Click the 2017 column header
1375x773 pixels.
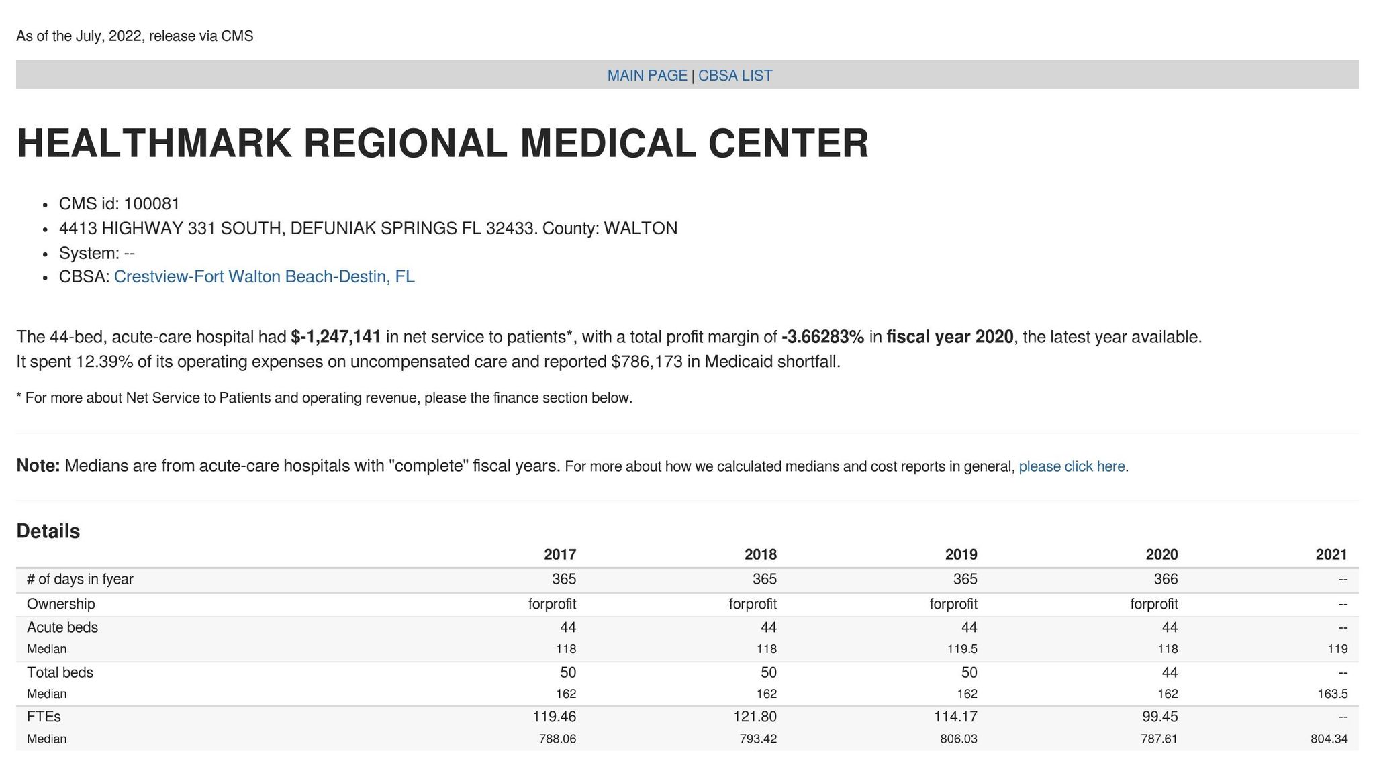point(561,554)
